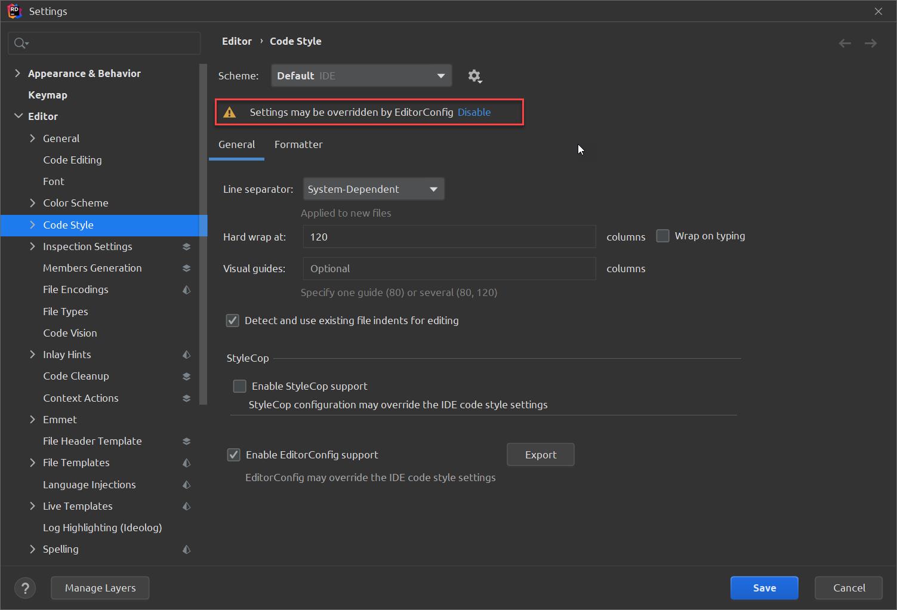Click the search magnifier icon
Screen dimensions: 897x610
20,43
